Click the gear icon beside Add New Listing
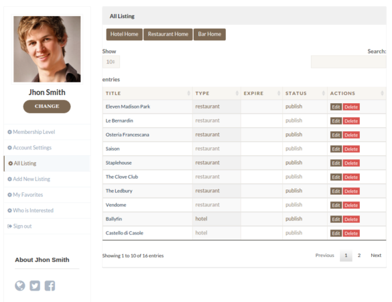Viewport: 392px width, 302px height. tap(9, 179)
